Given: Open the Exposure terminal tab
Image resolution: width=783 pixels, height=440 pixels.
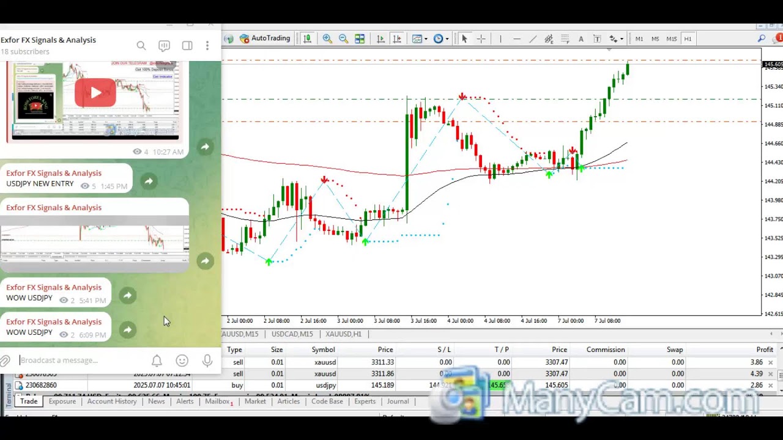Looking at the screenshot, I should [62, 402].
